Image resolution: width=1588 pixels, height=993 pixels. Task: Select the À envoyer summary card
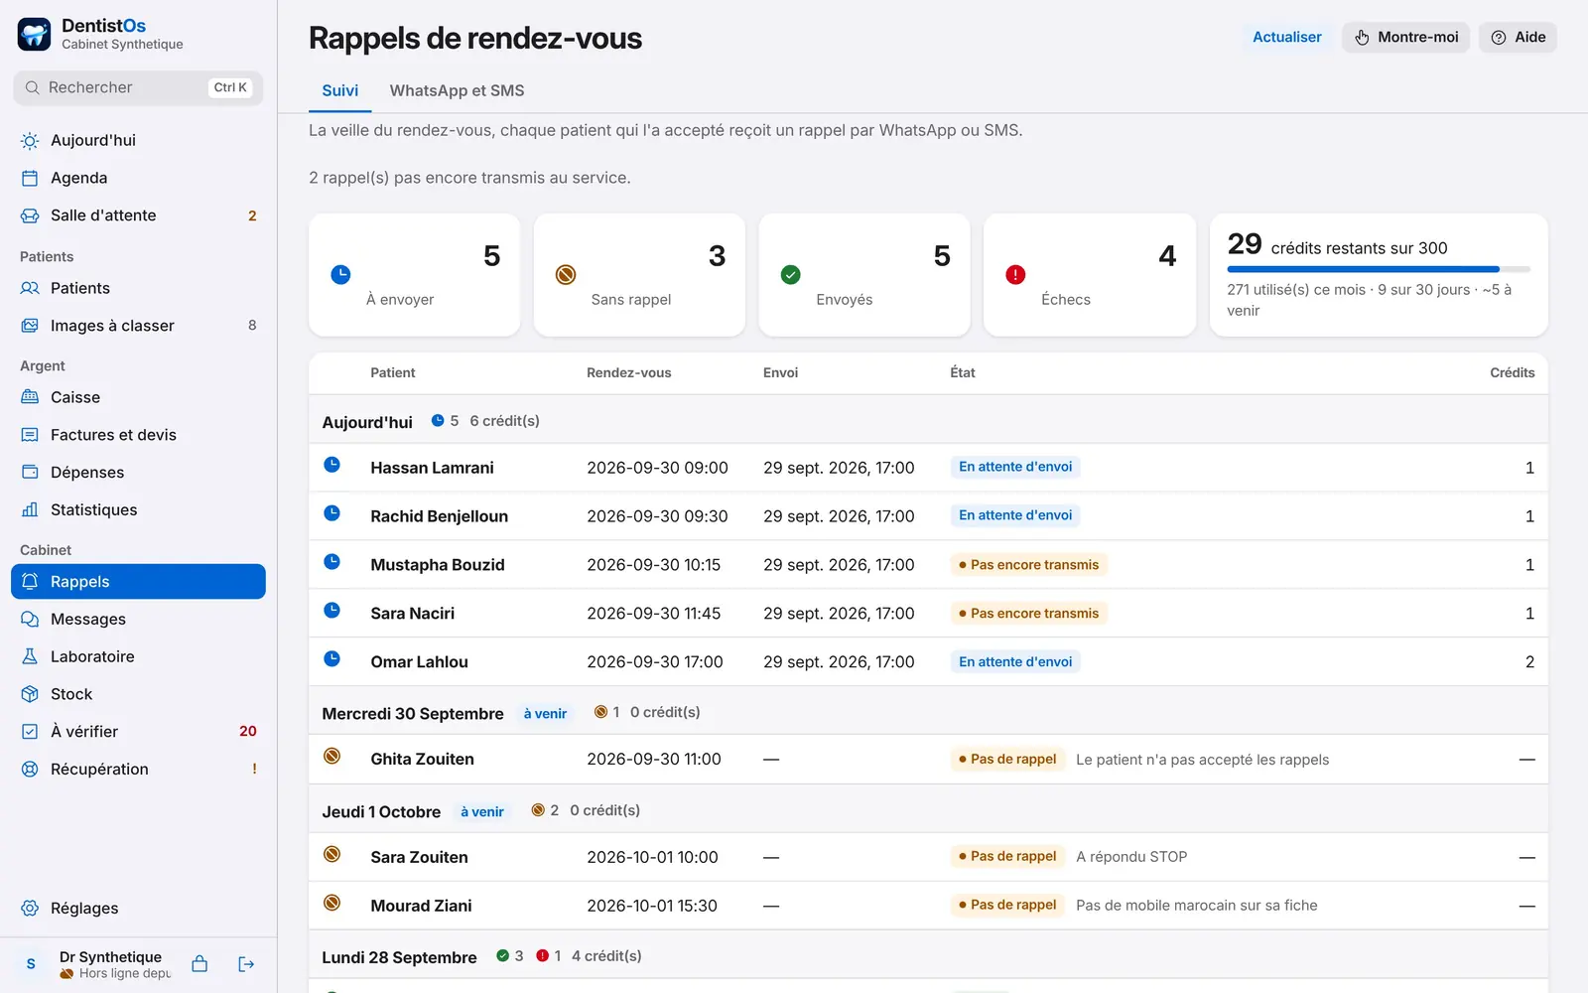click(x=414, y=275)
